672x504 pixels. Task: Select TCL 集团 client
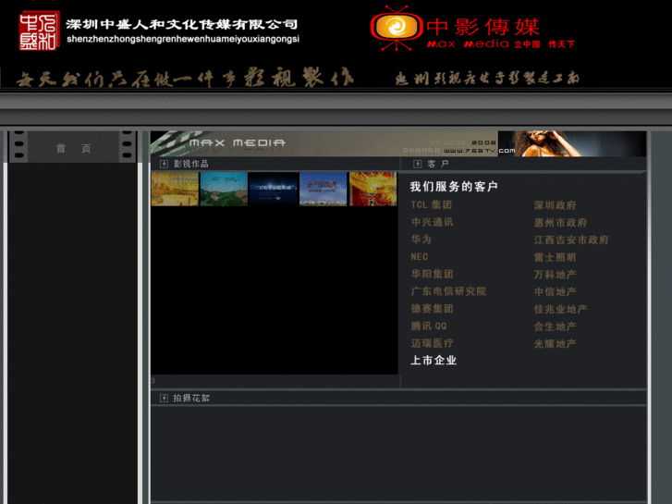click(x=432, y=205)
